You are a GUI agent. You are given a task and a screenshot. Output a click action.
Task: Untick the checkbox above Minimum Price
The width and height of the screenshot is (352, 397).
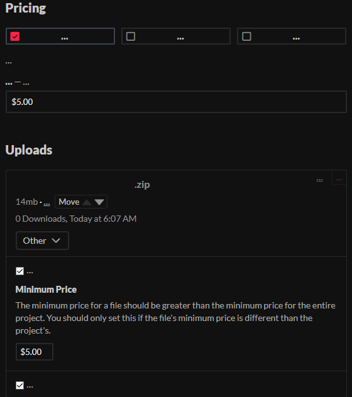click(x=19, y=271)
